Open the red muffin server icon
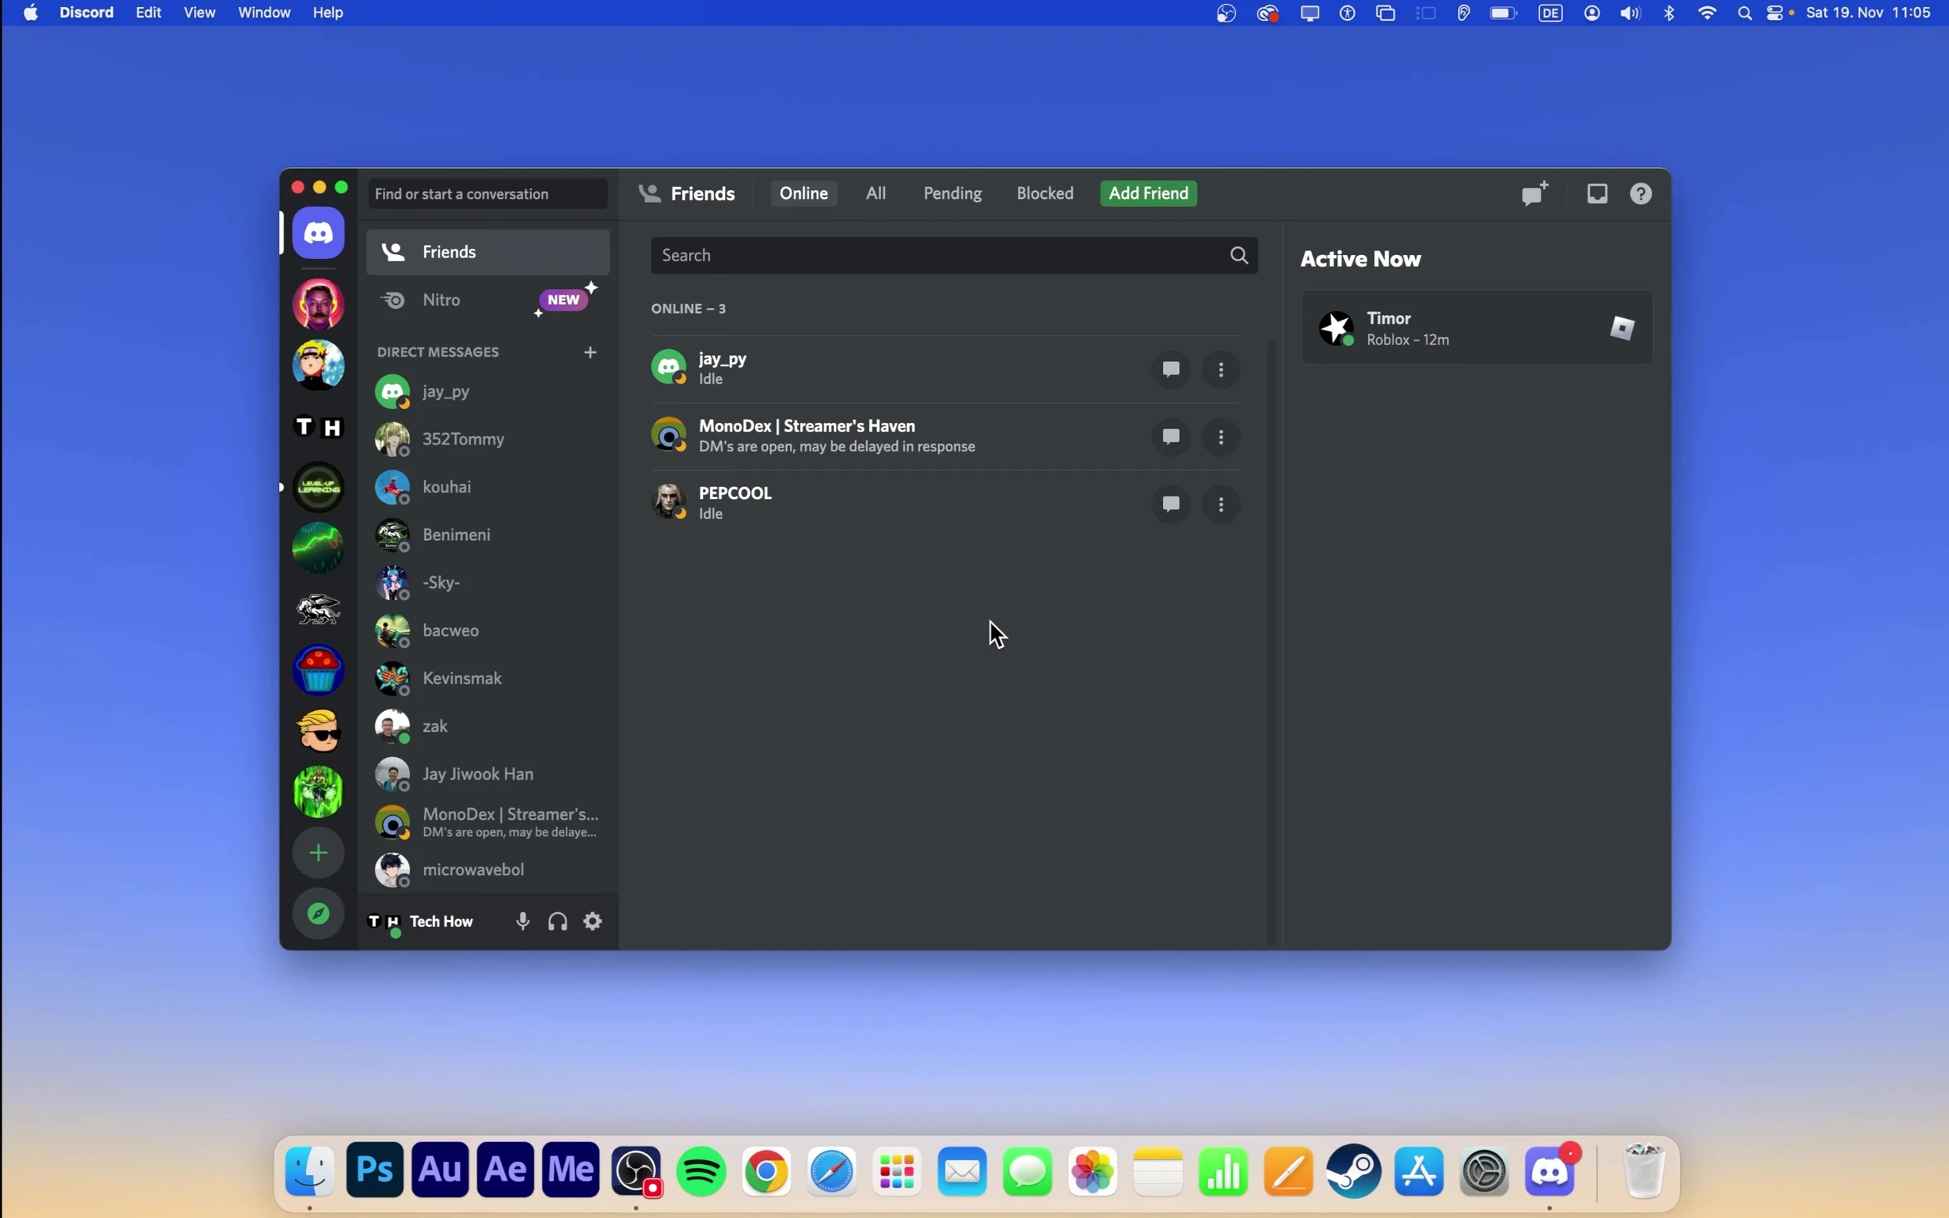 (x=318, y=670)
